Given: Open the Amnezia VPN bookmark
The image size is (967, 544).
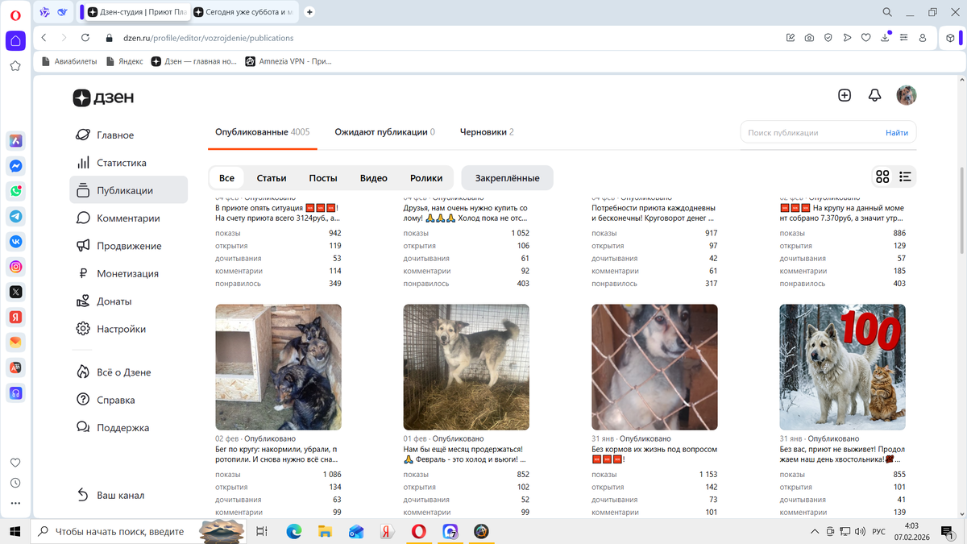Looking at the screenshot, I should pyautogui.click(x=288, y=61).
